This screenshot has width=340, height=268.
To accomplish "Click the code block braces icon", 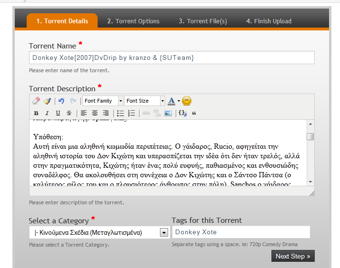I will pos(182,113).
